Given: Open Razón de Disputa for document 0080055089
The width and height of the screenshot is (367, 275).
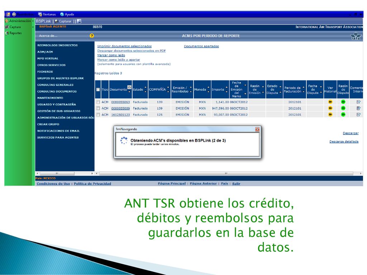Looking at the screenshot, I should coord(343,108).
